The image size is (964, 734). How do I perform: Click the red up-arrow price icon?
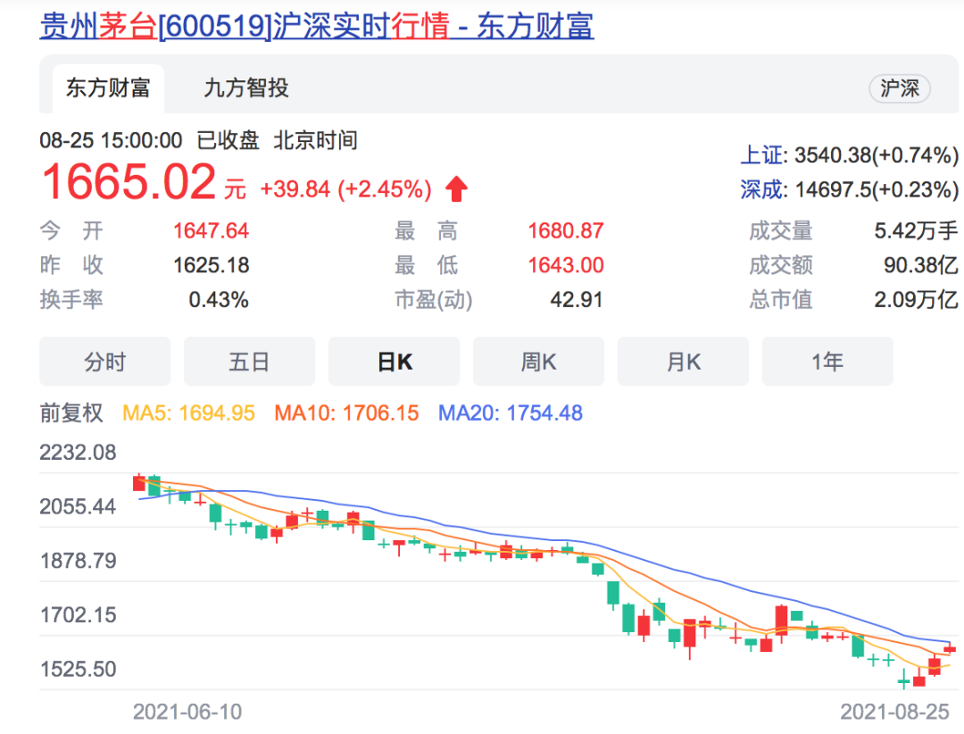pos(456,189)
